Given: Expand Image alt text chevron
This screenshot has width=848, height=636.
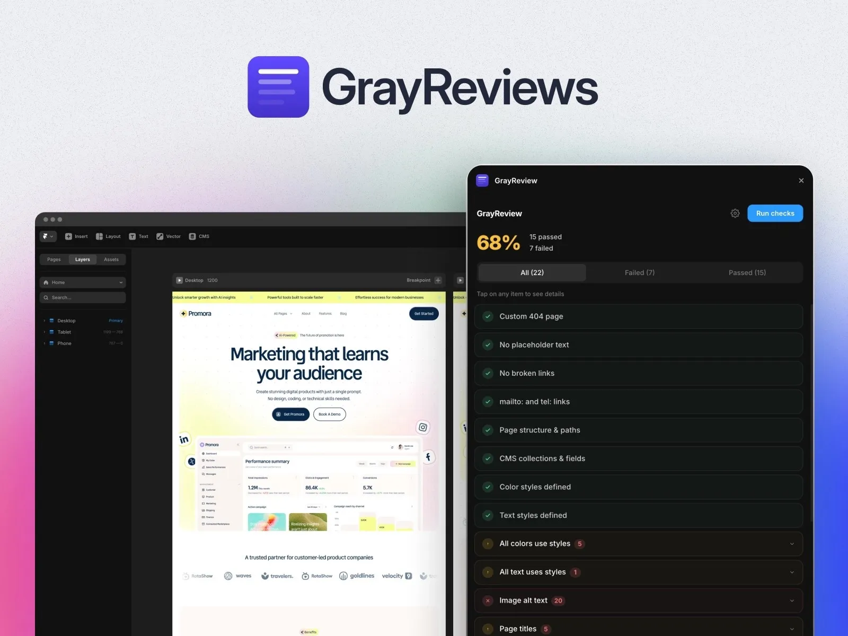Looking at the screenshot, I should pyautogui.click(x=792, y=600).
